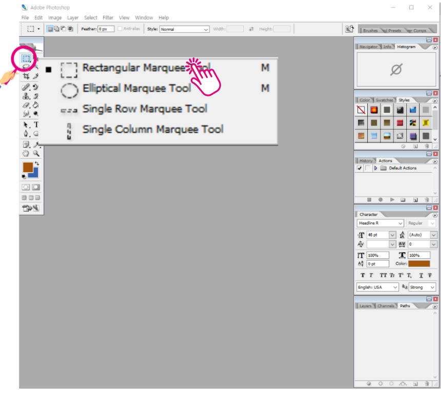Open the English: USA language dropdown

(377, 287)
